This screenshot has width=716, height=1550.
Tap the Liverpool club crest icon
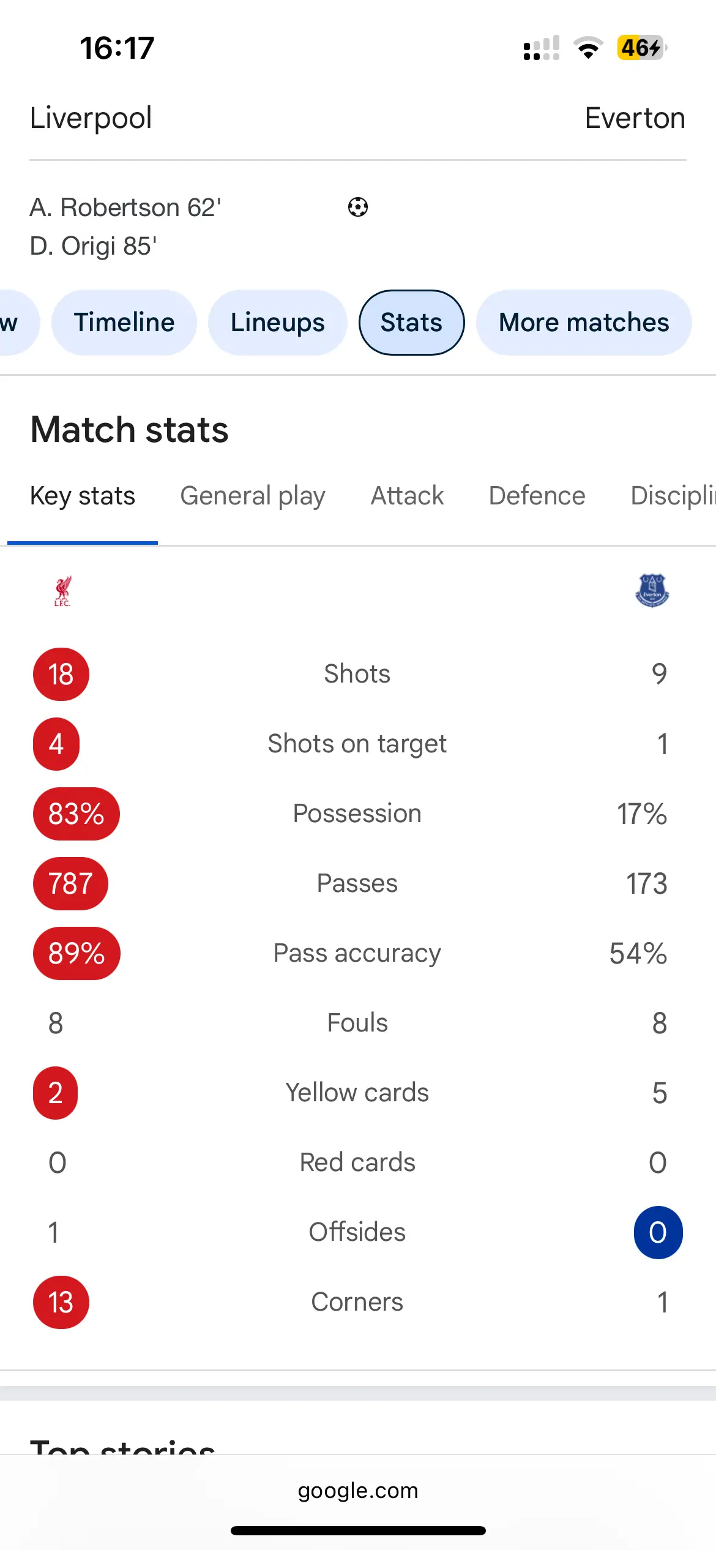(x=62, y=591)
